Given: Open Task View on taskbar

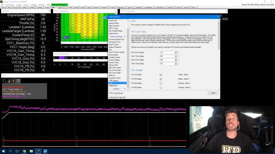Looking at the screenshot, I should tap(17, 151).
